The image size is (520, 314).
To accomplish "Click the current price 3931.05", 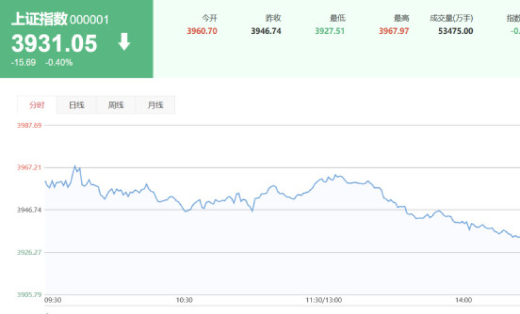I will [x=54, y=43].
